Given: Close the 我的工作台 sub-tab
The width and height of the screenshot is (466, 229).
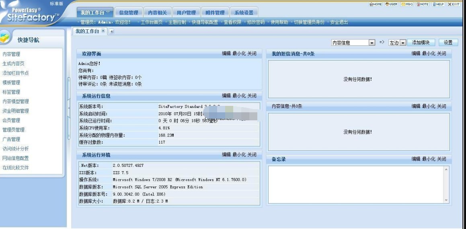Looking at the screenshot, I should 103,31.
